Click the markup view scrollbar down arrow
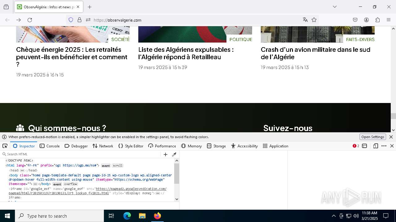This screenshot has width=396, height=222. 177,199
